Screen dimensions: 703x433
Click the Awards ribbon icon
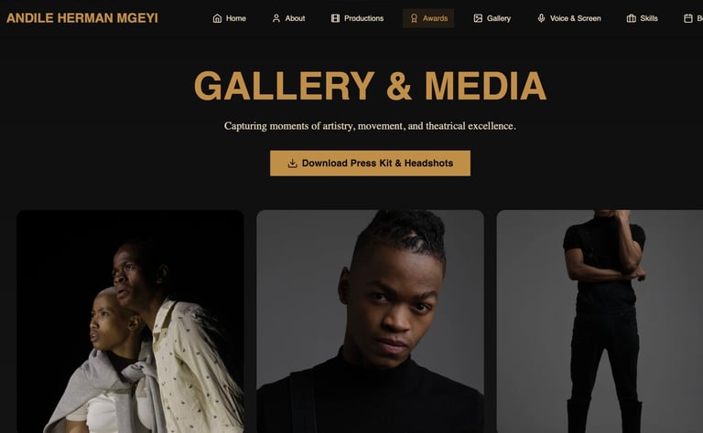pyautogui.click(x=414, y=18)
